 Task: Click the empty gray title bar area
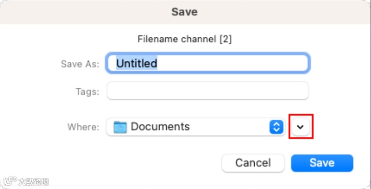pos(71,11)
